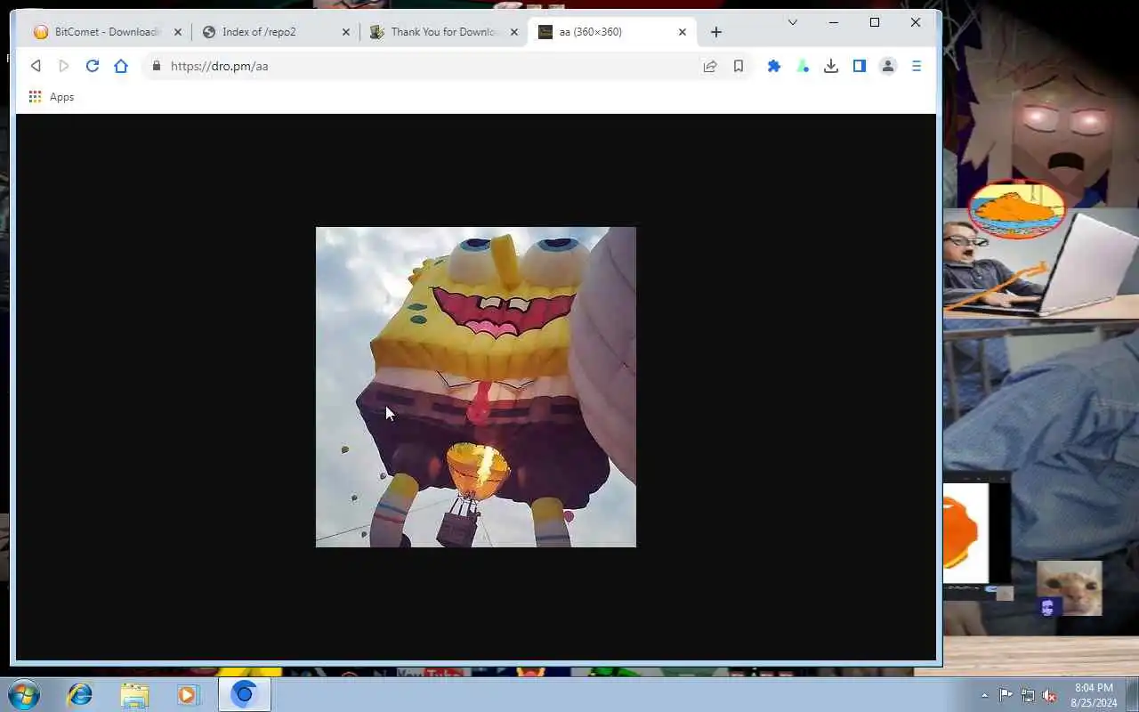The image size is (1139, 712).
Task: Click the forward navigation arrow
Action: point(63,66)
